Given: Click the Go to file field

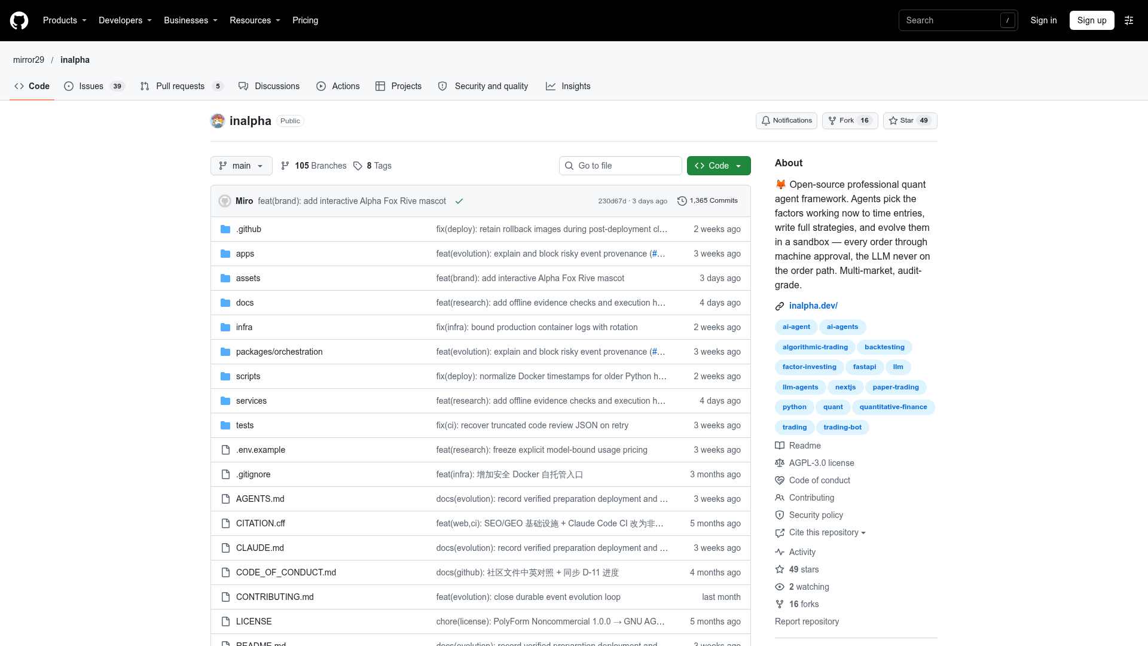Looking at the screenshot, I should 621,166.
